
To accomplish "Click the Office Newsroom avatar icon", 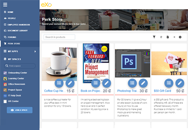I will [x=5, y=84].
